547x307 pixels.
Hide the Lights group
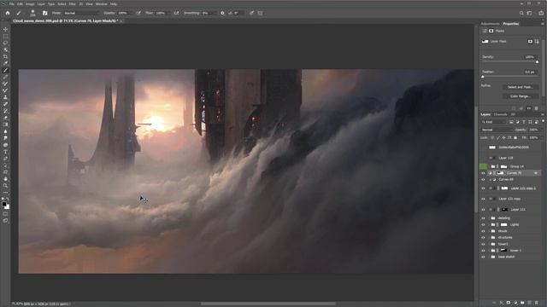click(x=483, y=224)
